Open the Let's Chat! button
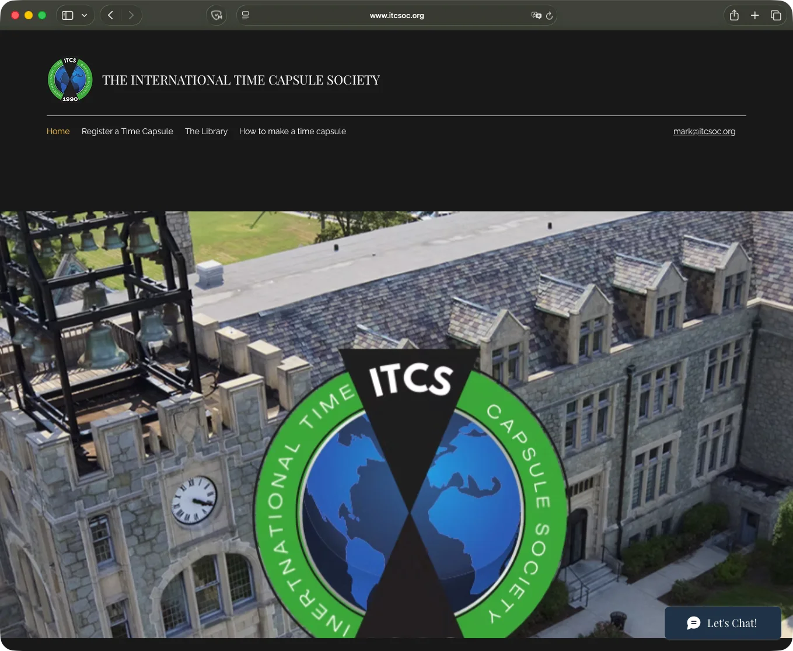Image resolution: width=793 pixels, height=651 pixels. point(723,623)
